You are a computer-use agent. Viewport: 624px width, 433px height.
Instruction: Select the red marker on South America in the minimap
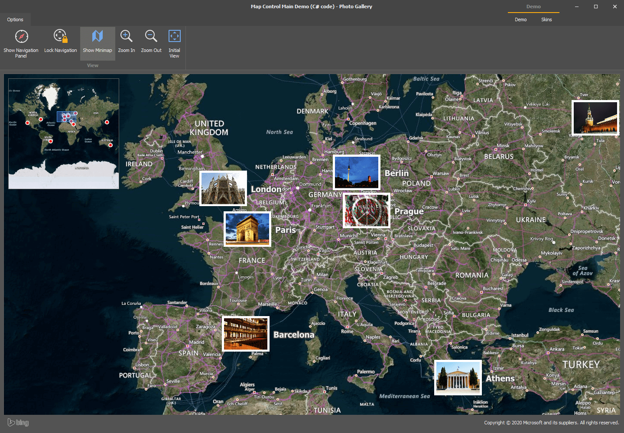(x=51, y=142)
